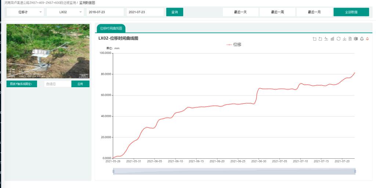This screenshot has height=188, width=376.
Task: Open the start date picker 2018-07-23
Action: [105, 12]
